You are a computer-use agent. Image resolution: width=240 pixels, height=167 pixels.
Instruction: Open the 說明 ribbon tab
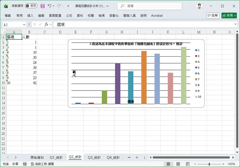click(x=143, y=16)
